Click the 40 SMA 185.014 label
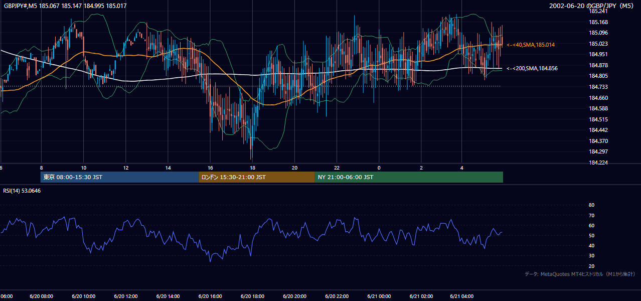 (531, 45)
